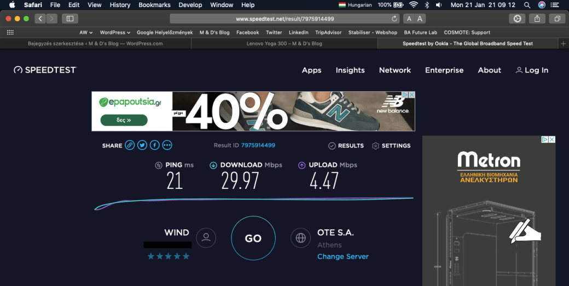Open the Enterprise navigation item
Viewport: 569px width, 286px height.
(444, 70)
